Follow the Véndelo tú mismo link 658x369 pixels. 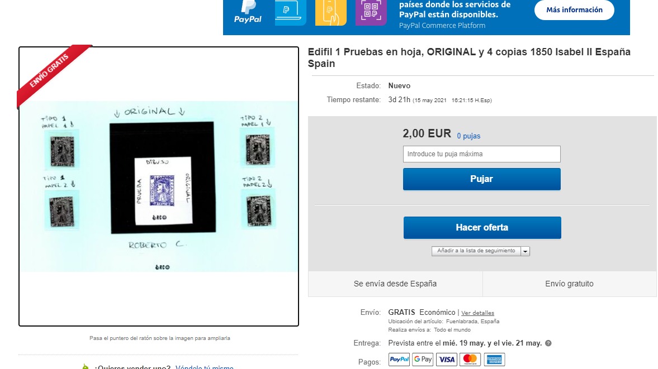(x=205, y=367)
